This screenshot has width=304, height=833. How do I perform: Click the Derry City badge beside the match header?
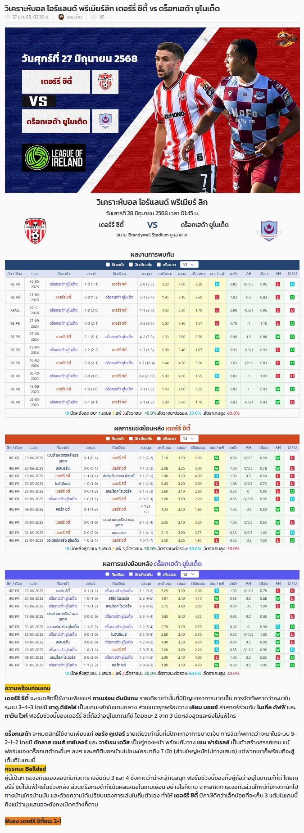(x=35, y=231)
